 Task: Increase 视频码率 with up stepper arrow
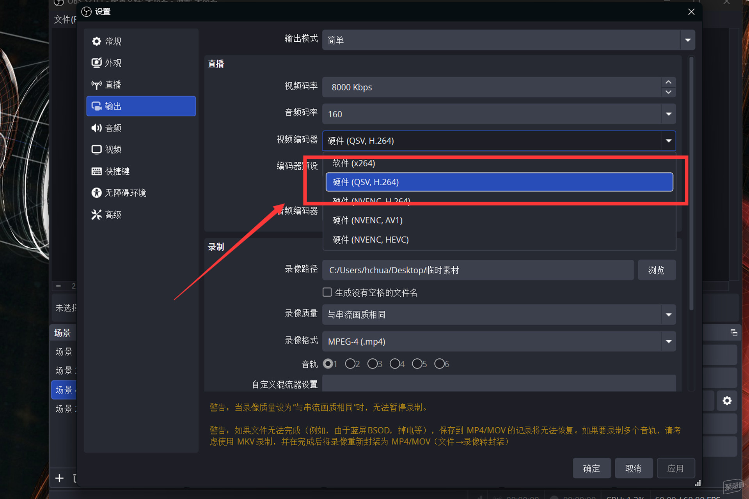[668, 82]
